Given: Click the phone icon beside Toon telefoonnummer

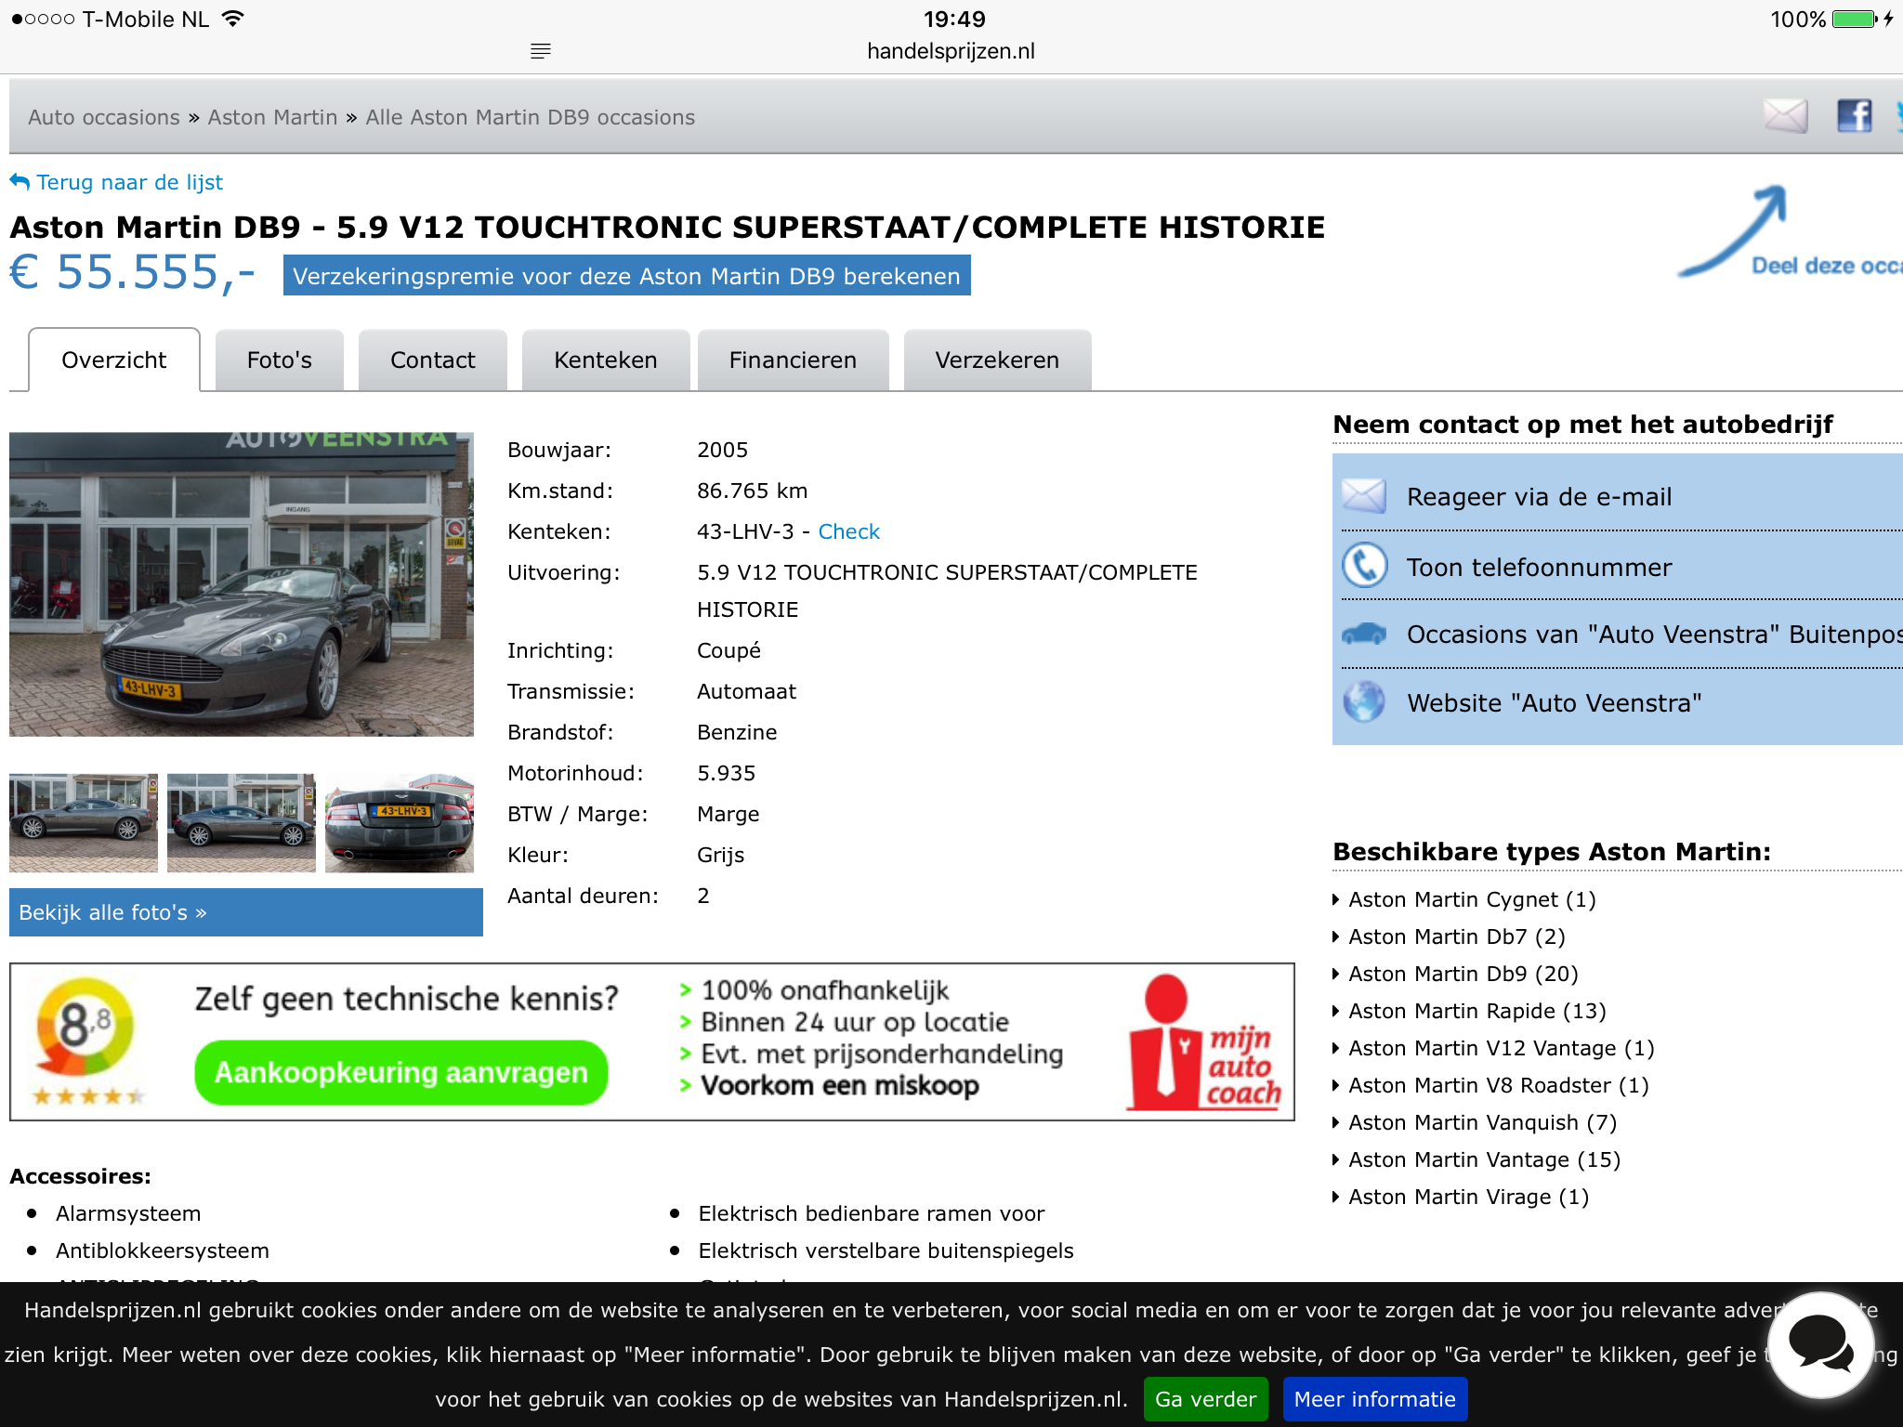Looking at the screenshot, I should 1364,566.
